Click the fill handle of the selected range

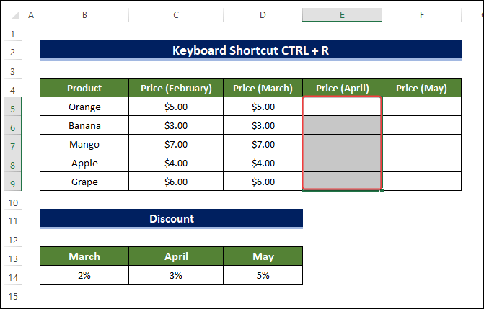(x=381, y=190)
